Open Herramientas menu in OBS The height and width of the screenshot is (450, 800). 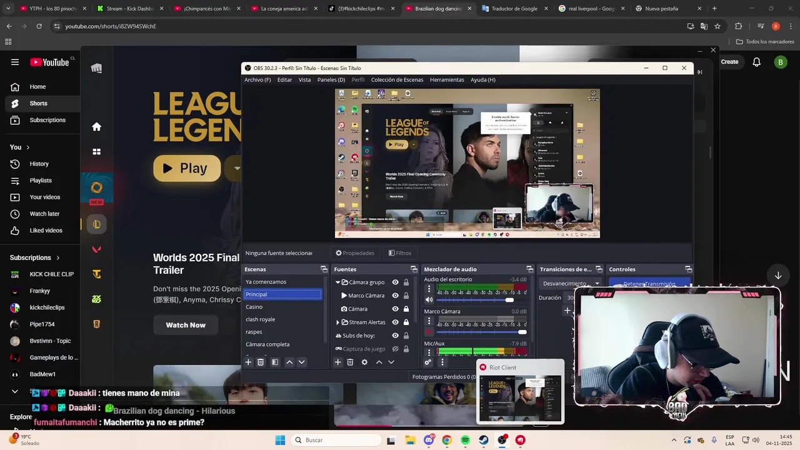[x=447, y=80]
